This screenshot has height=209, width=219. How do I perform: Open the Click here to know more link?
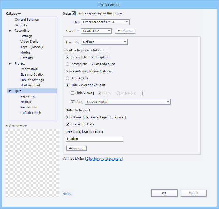coord(104,159)
